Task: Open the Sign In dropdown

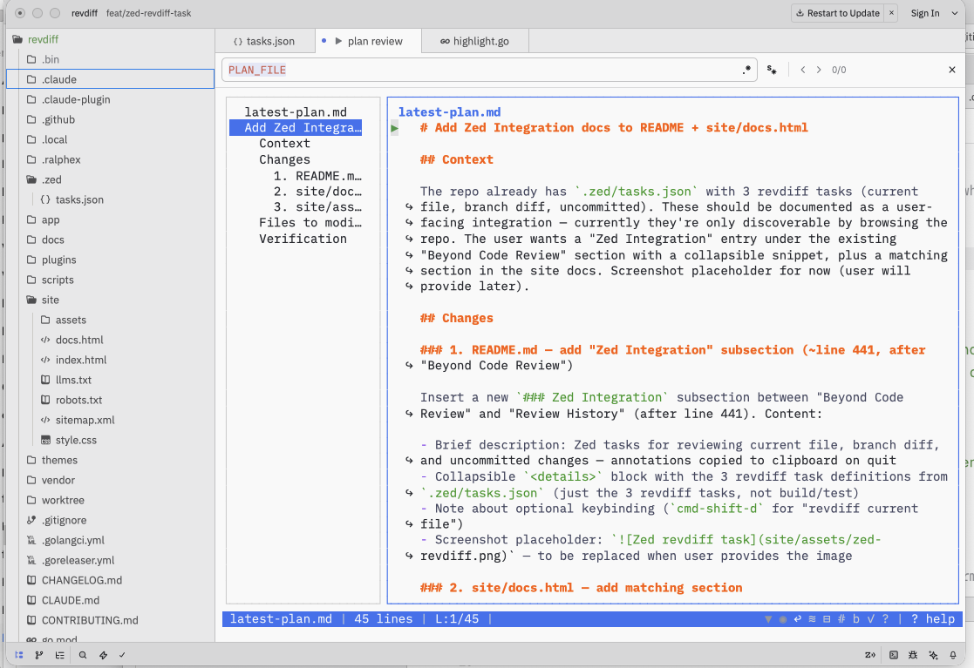Action: pos(930,14)
